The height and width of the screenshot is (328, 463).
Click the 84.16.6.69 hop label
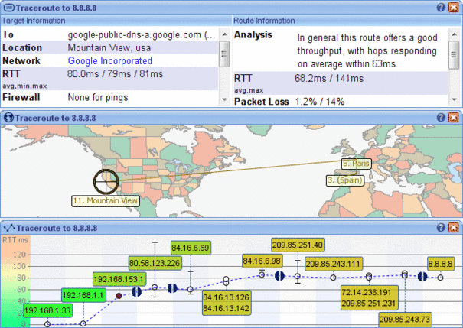[x=191, y=248]
